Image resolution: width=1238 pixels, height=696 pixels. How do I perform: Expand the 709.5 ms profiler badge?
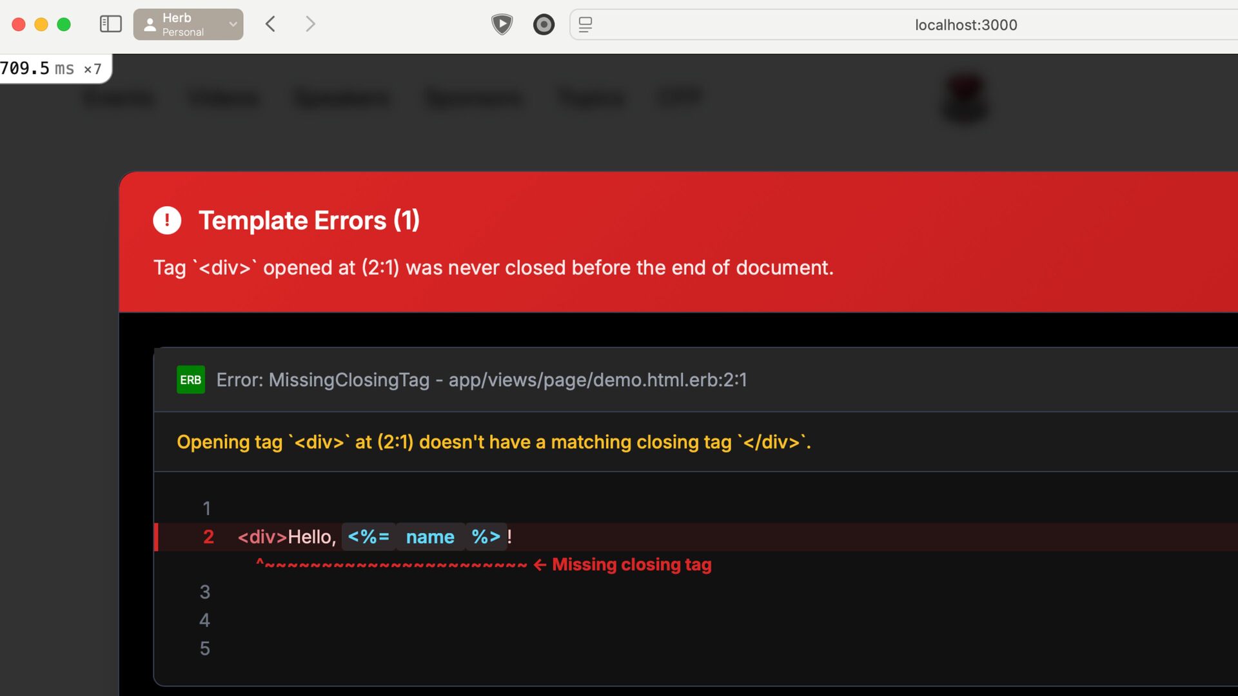tap(52, 68)
